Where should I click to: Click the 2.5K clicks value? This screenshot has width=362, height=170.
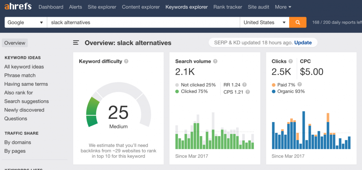point(281,72)
